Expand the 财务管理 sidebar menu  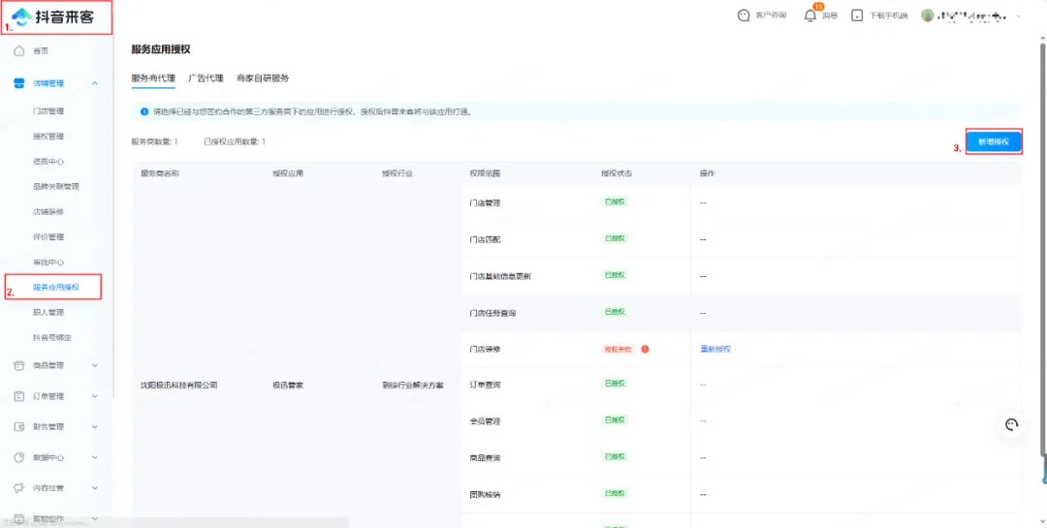pos(94,426)
